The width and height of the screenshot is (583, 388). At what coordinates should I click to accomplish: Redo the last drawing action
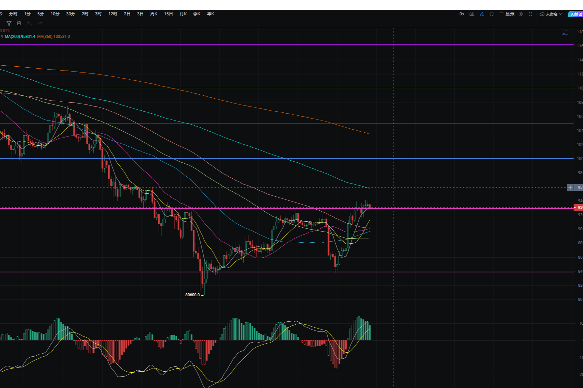pyautogui.click(x=40, y=24)
